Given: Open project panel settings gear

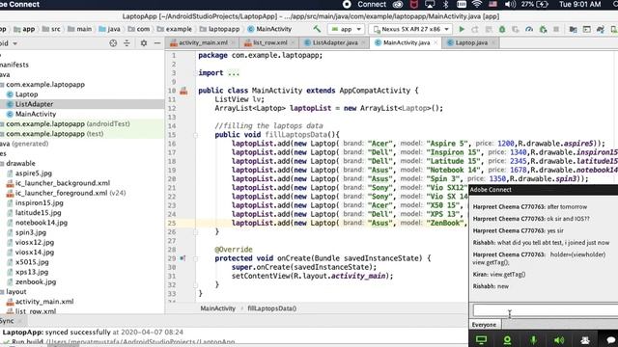Looking at the screenshot, I should [x=144, y=42].
